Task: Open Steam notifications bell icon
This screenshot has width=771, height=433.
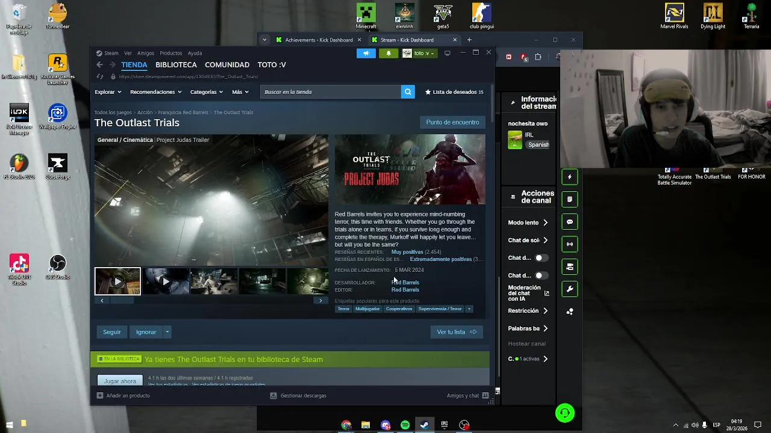Action: (389, 53)
